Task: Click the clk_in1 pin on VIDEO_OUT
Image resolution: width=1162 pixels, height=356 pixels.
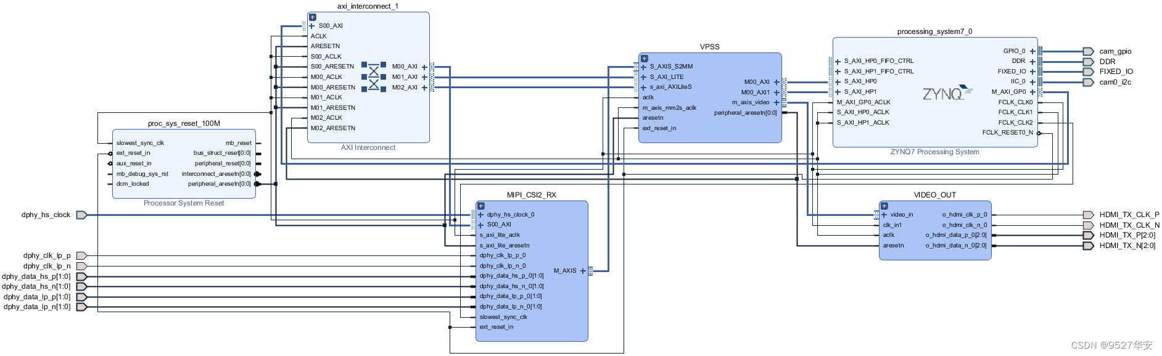Action: [x=892, y=225]
